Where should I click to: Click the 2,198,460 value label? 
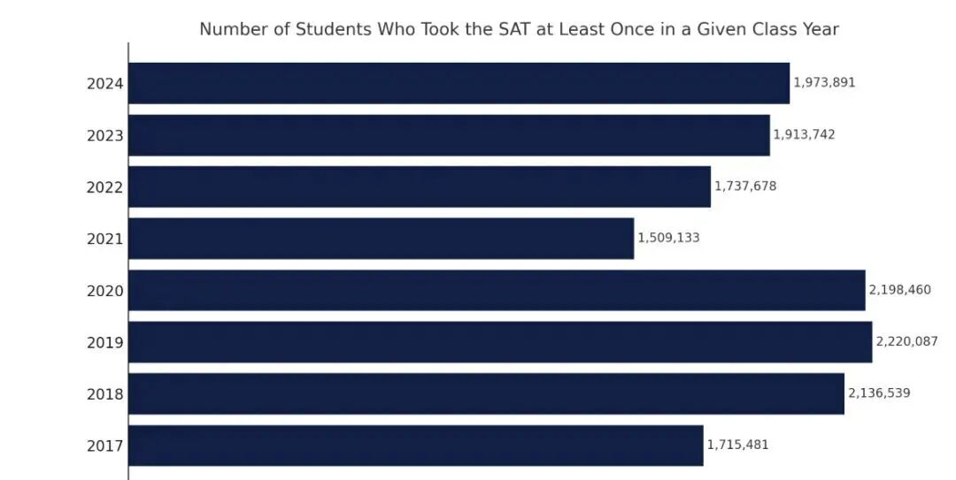point(899,289)
